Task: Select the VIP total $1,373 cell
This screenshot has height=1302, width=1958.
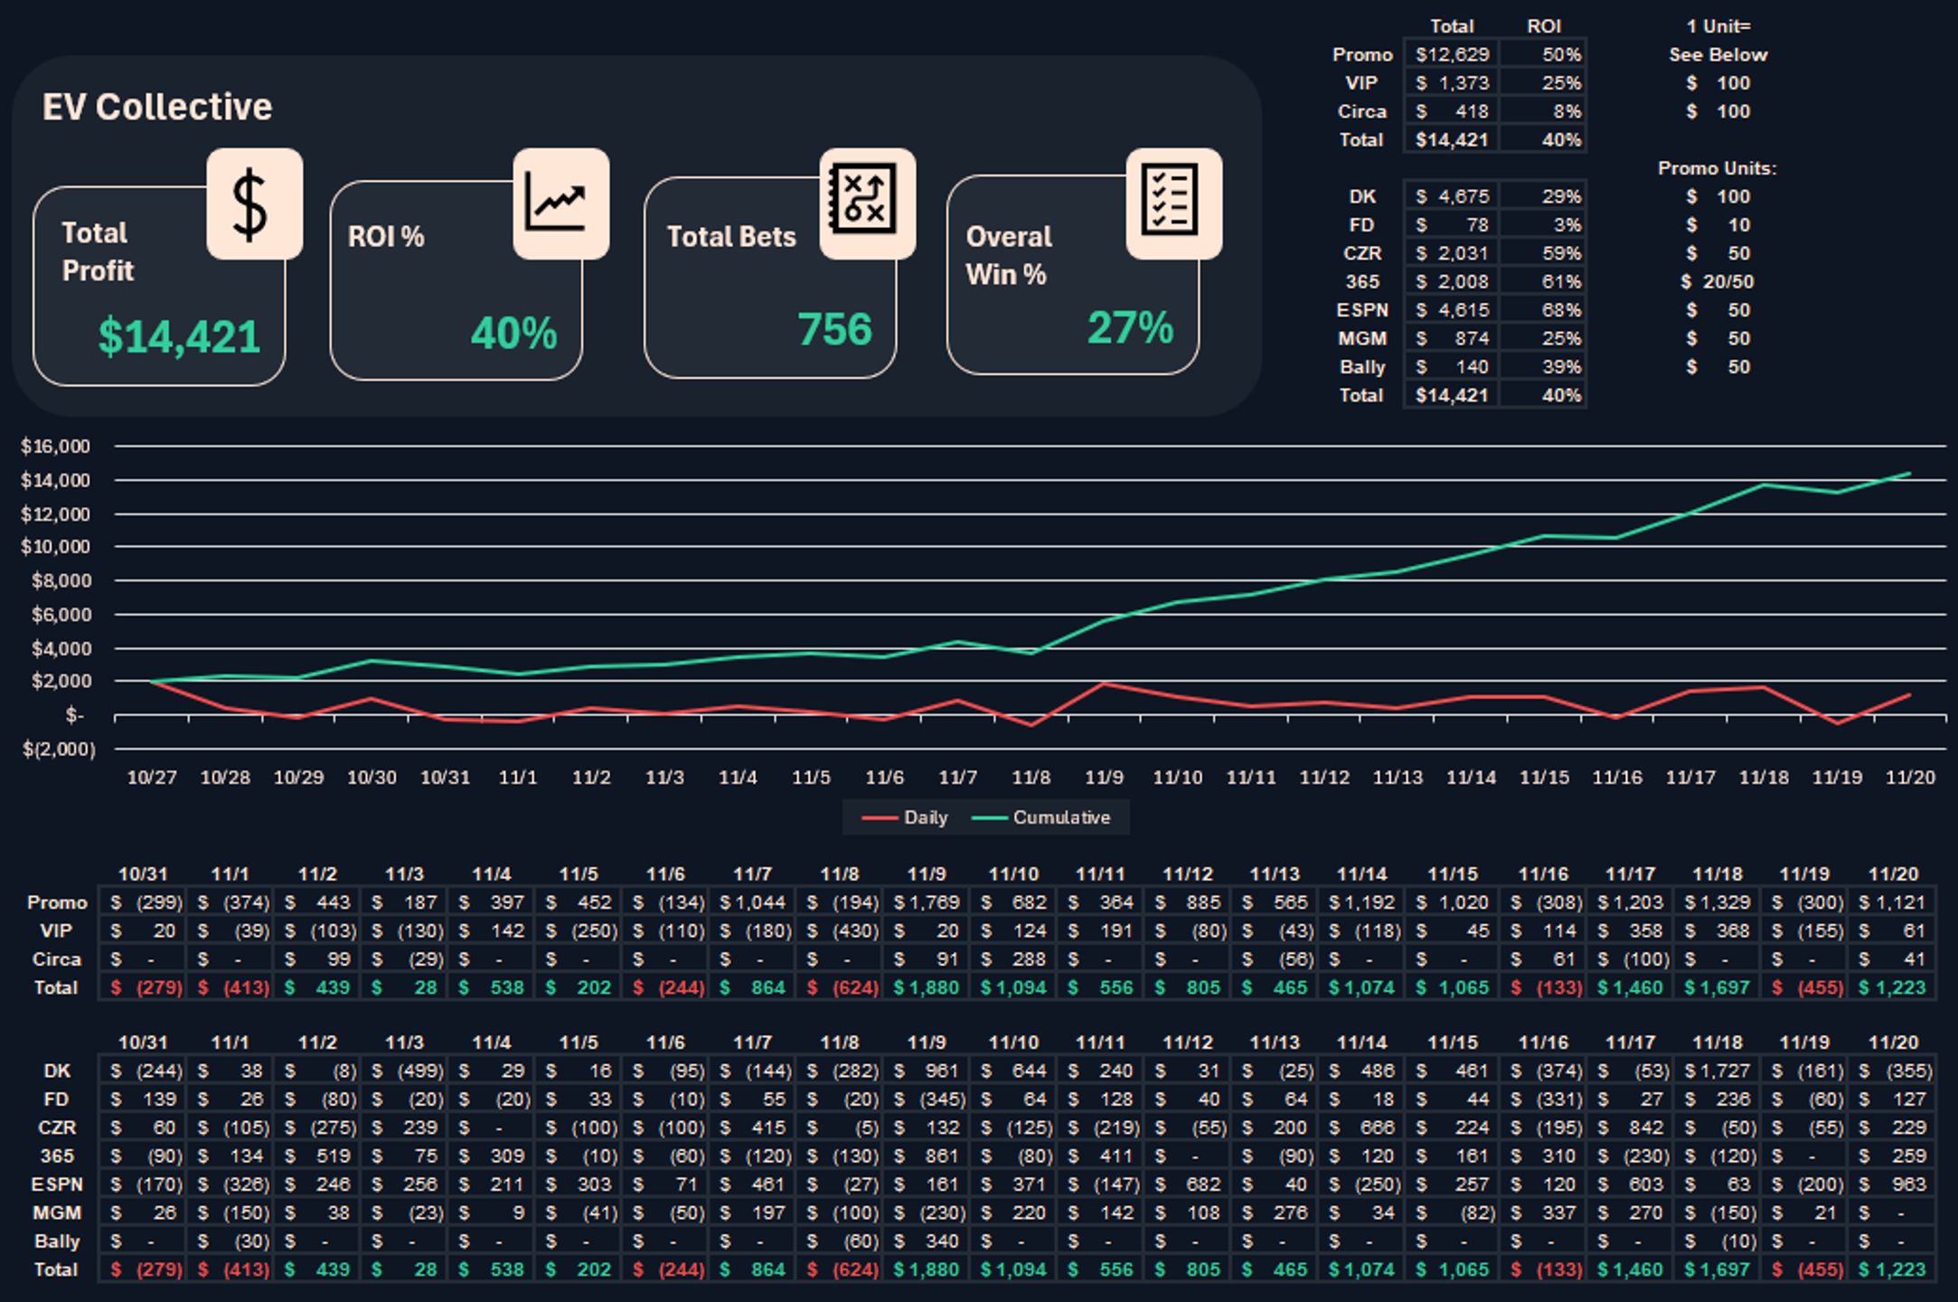Action: [1452, 82]
